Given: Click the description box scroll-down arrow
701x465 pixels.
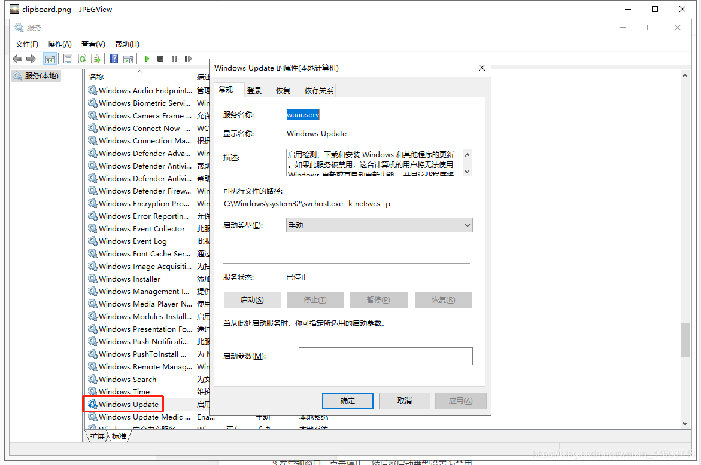Looking at the screenshot, I should coord(467,172).
